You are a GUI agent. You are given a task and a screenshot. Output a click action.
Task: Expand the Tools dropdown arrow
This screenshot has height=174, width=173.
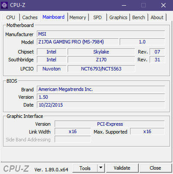click(x=101, y=168)
